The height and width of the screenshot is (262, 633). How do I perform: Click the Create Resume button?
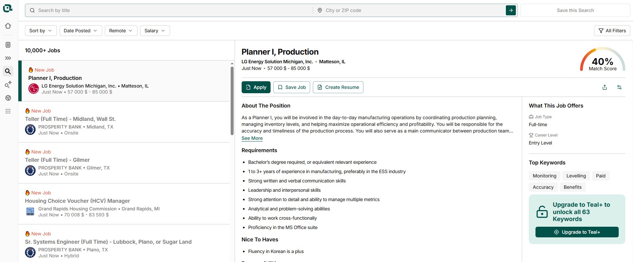(x=338, y=87)
